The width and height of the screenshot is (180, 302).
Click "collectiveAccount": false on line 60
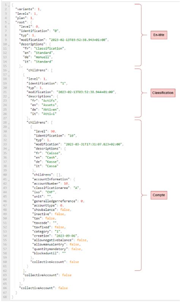(55, 262)
